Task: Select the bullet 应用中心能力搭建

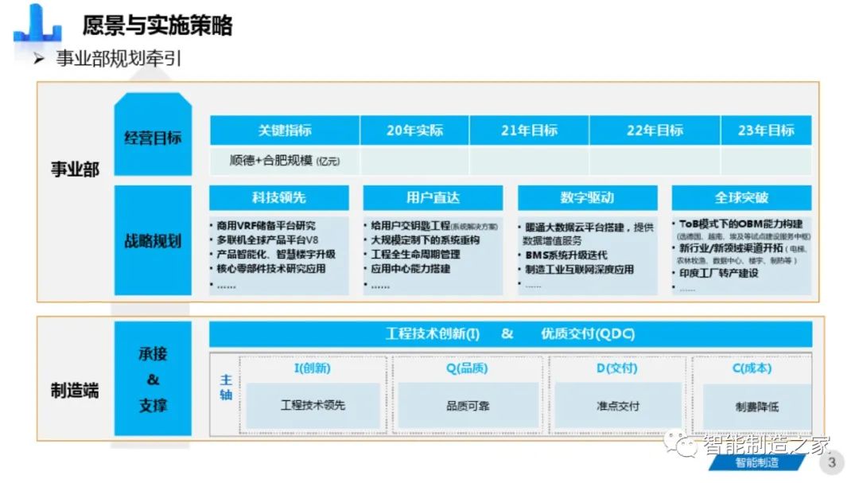Action: [x=410, y=269]
